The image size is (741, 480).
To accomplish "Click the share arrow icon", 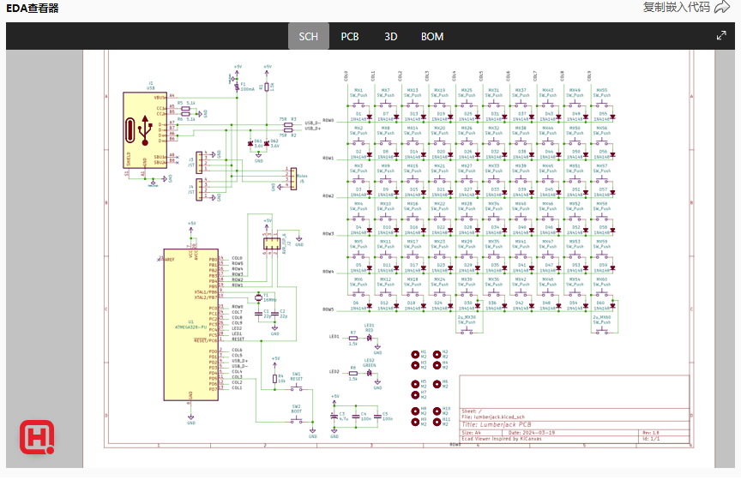I will click(x=721, y=7).
